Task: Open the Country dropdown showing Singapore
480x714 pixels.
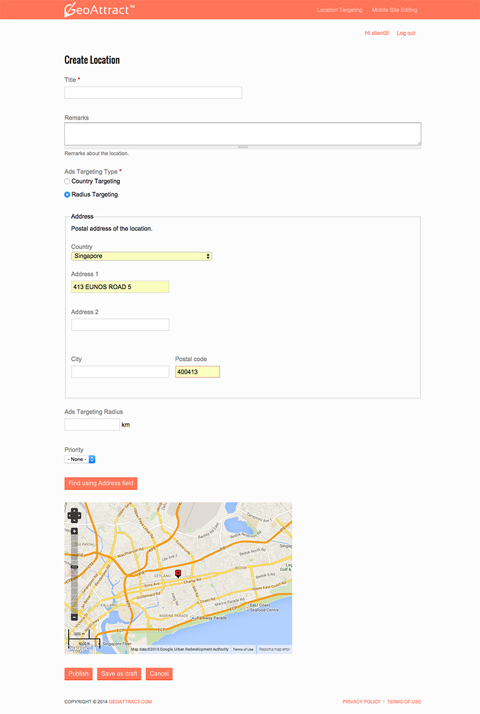Action: coord(142,256)
